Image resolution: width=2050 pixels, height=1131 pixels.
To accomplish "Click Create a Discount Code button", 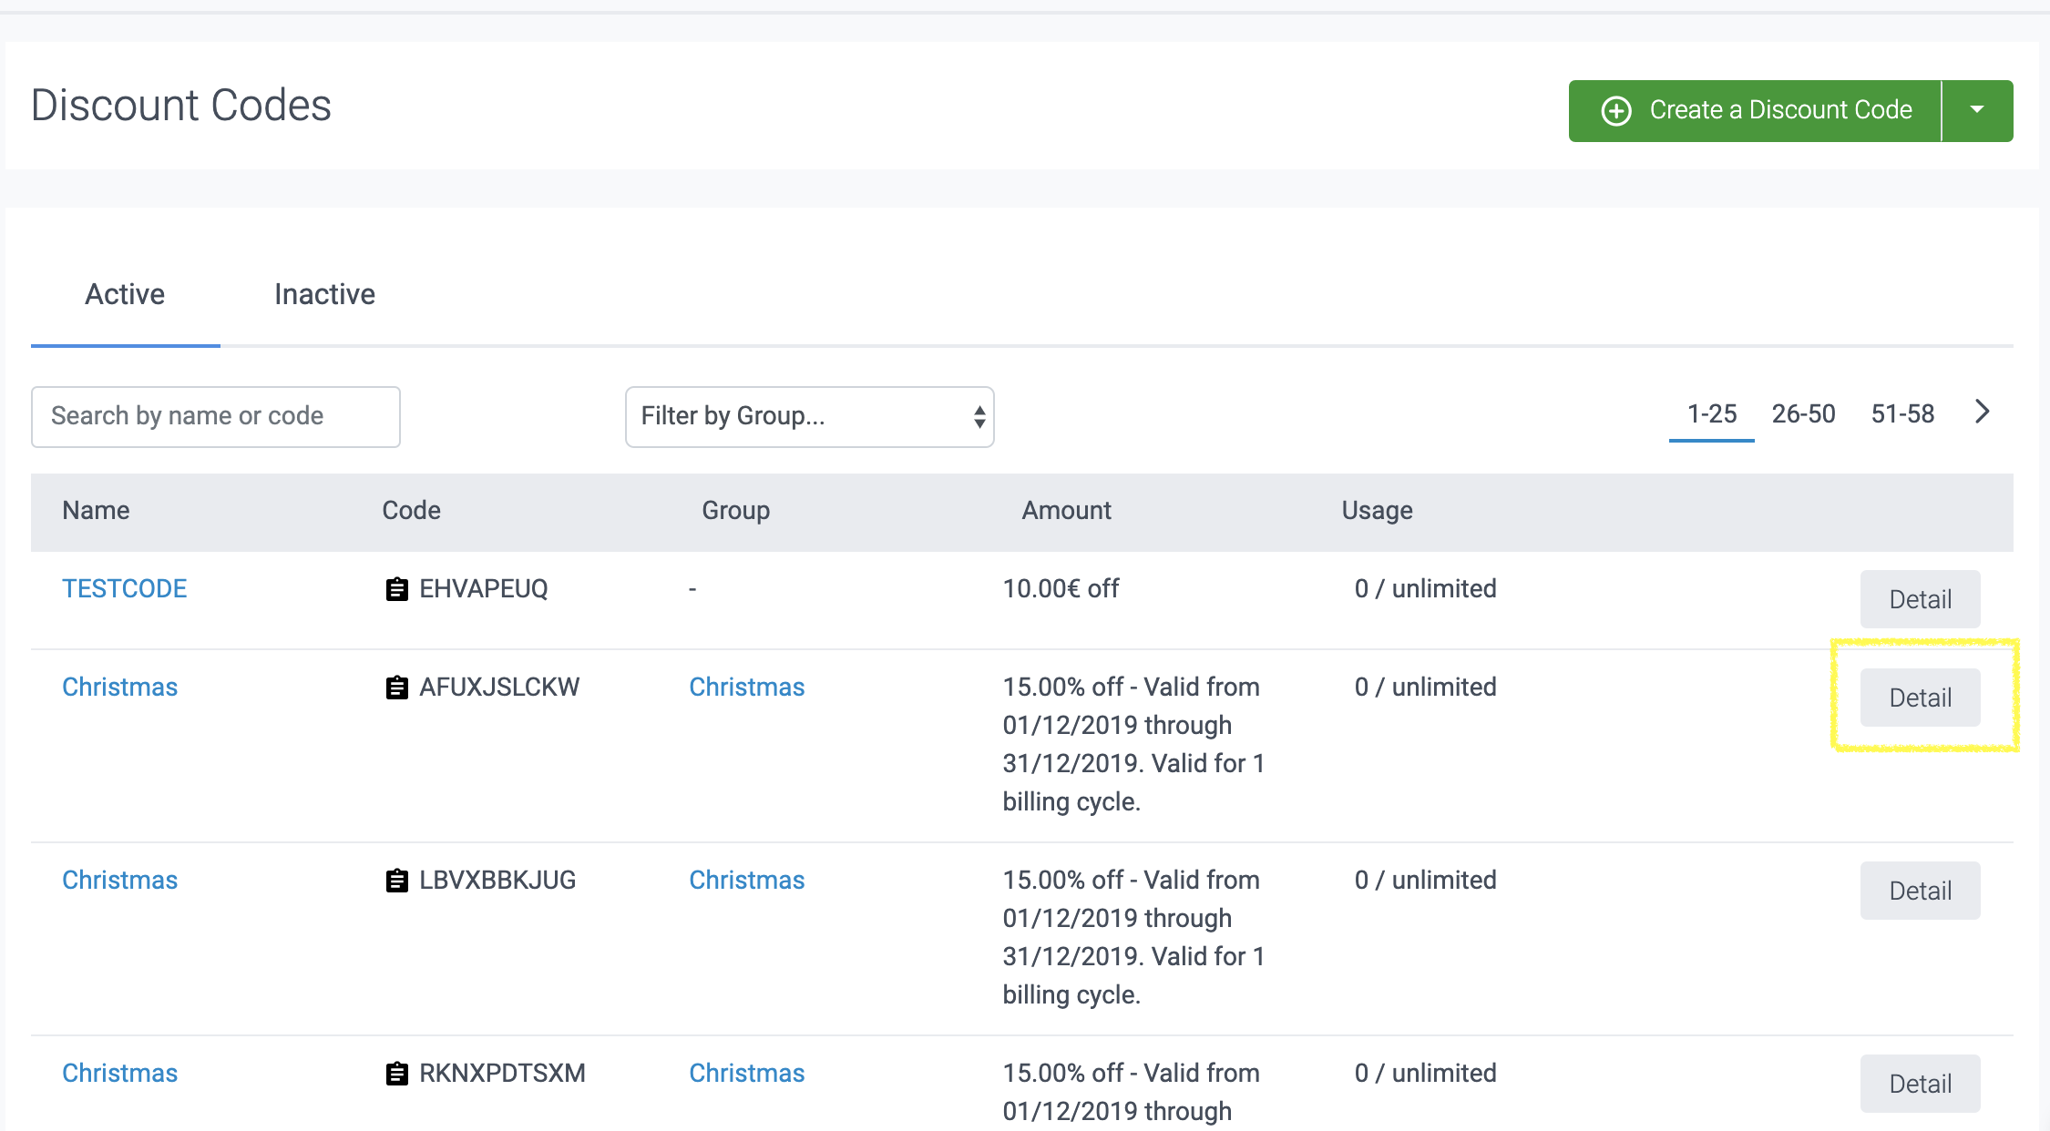I will 1755,110.
